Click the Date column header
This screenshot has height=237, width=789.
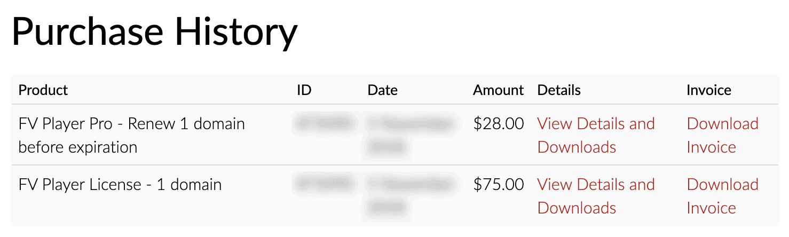pos(382,90)
